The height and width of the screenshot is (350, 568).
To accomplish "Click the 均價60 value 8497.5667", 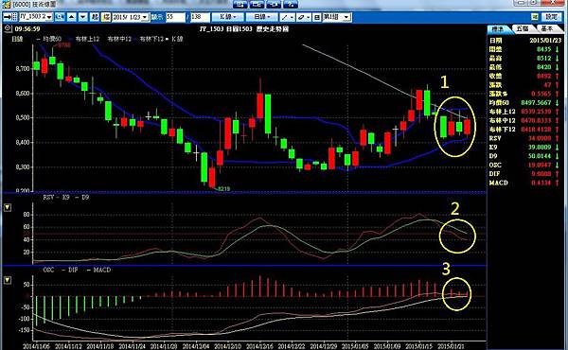I will tap(536, 103).
